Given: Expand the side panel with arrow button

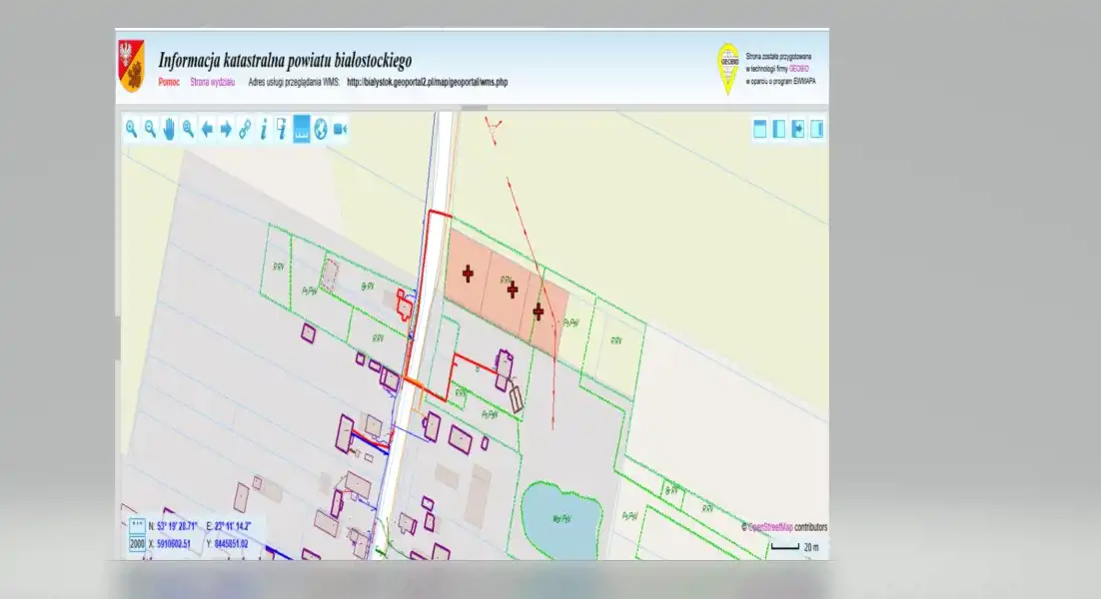Looking at the screenshot, I should (x=797, y=129).
